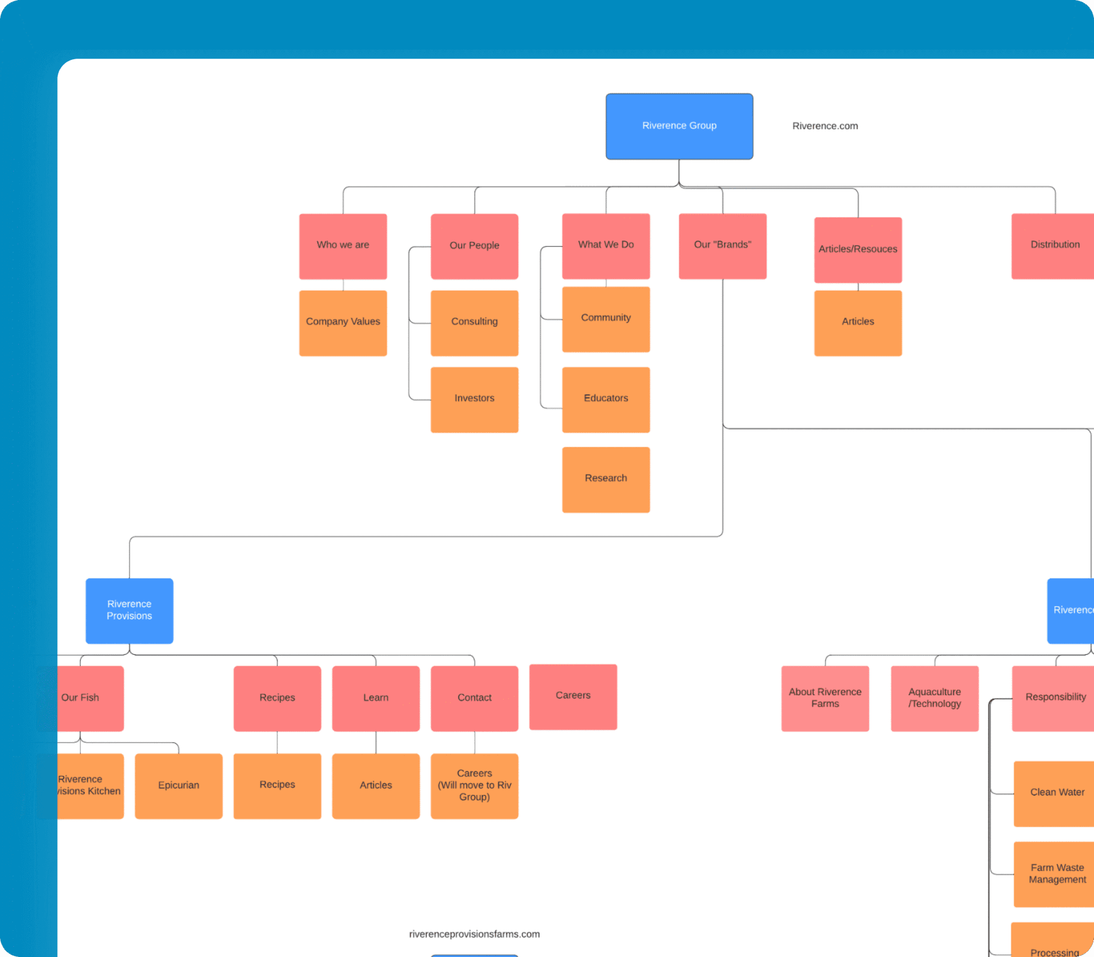Select the Riverence Provisions blue node
The image size is (1094, 957).
click(129, 611)
